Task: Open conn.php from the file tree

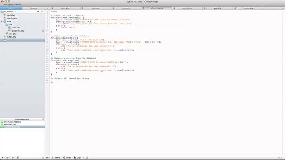Action: [x=16, y=28]
